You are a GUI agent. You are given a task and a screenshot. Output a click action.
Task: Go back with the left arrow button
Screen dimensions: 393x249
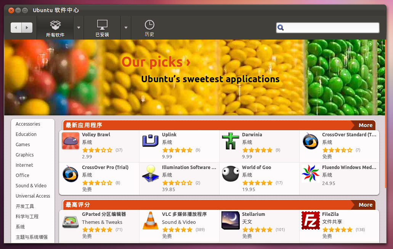pyautogui.click(x=16, y=27)
